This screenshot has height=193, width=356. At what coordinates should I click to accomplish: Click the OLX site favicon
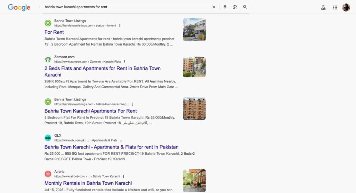coord(48,138)
